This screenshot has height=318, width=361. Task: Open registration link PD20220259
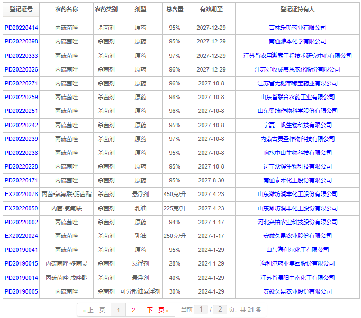[21, 97]
